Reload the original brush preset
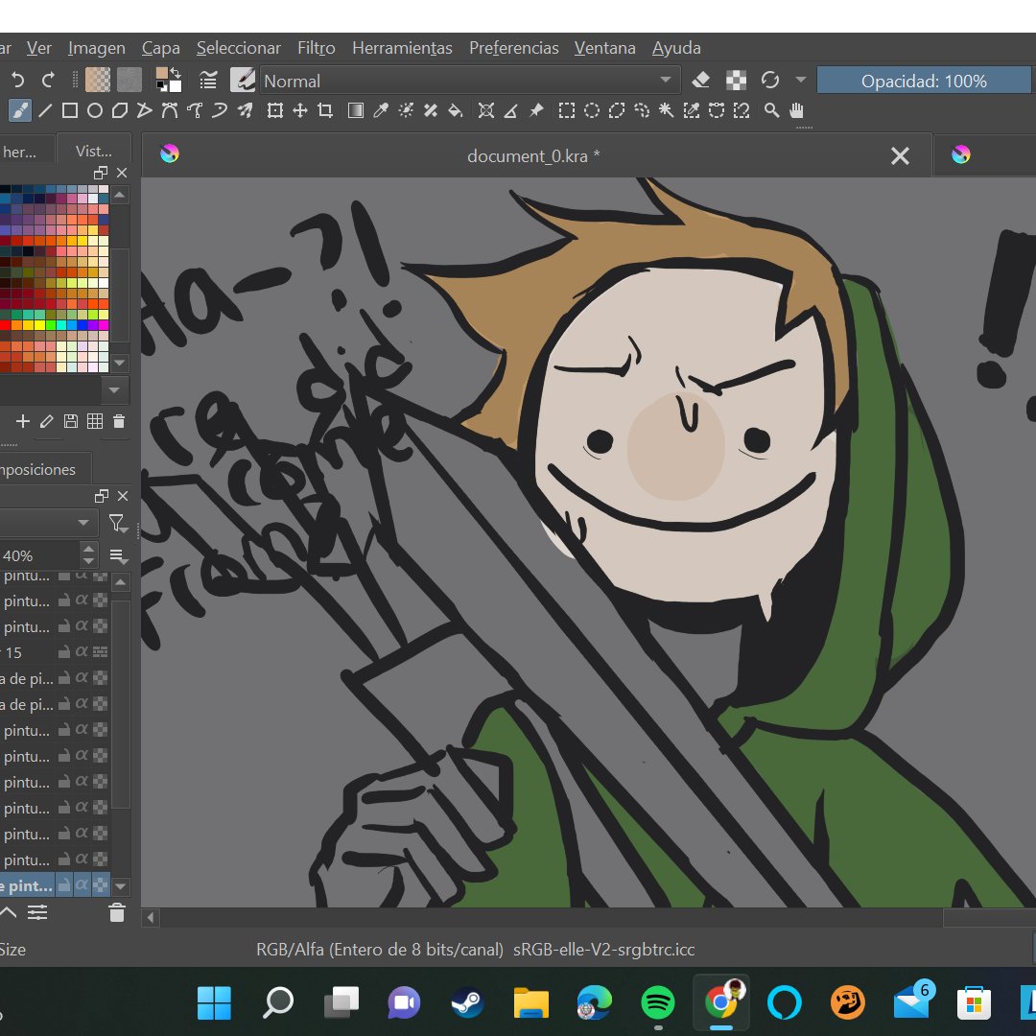 (x=769, y=80)
